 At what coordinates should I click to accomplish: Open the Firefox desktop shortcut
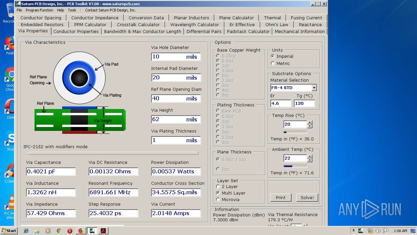click(10, 46)
